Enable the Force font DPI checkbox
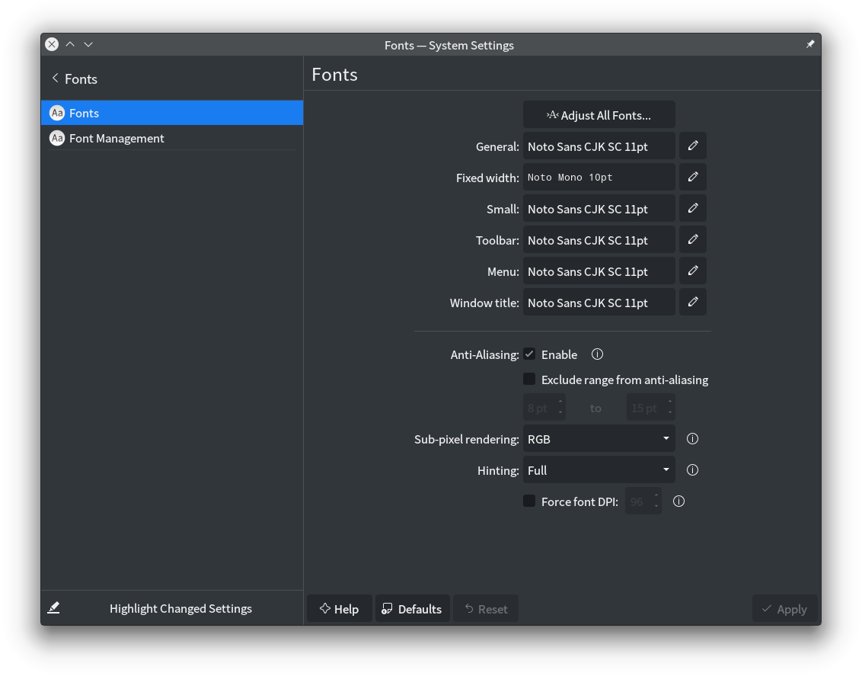Image resolution: width=862 pixels, height=676 pixels. 529,501
